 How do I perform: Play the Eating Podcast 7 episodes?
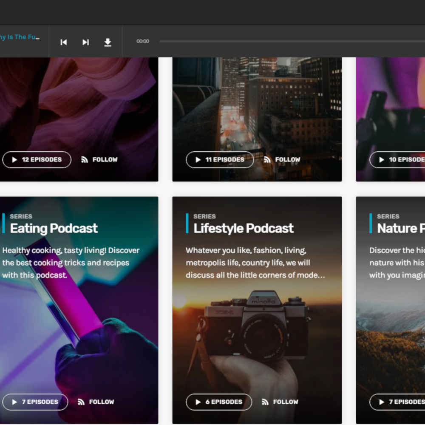(35, 402)
